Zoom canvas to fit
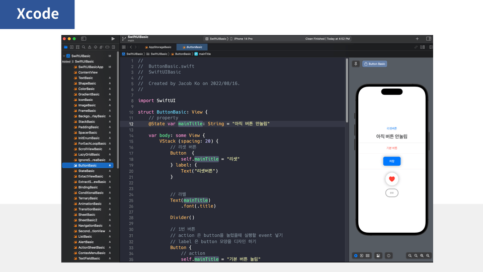This screenshot has height=272, width=483. (422, 256)
